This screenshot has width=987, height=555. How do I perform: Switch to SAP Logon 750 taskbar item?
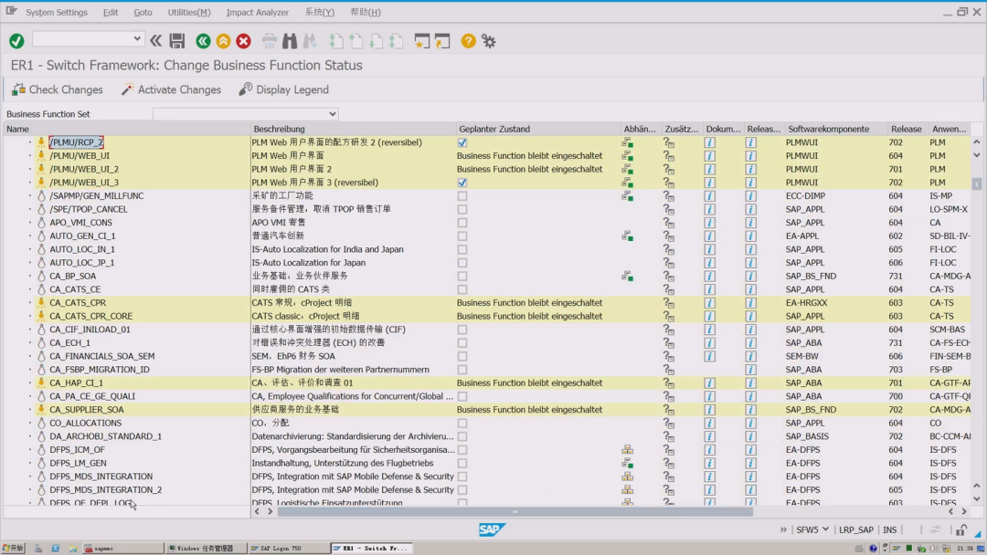pos(288,548)
